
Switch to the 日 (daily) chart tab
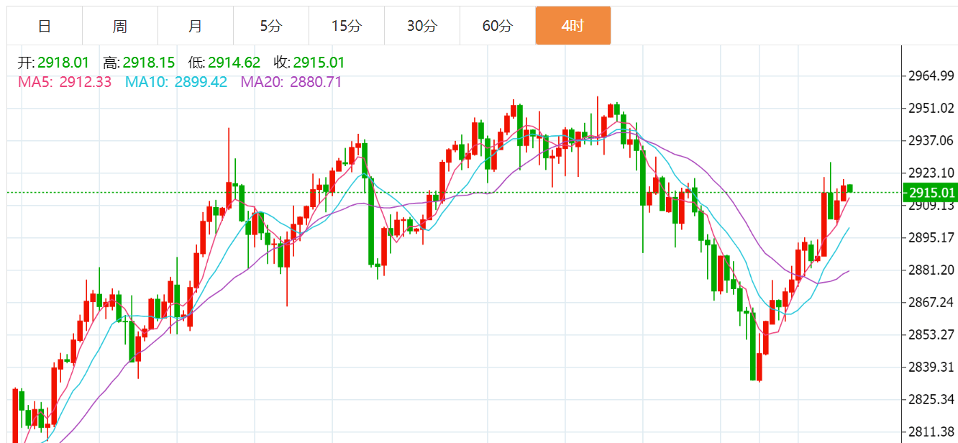click(x=45, y=27)
